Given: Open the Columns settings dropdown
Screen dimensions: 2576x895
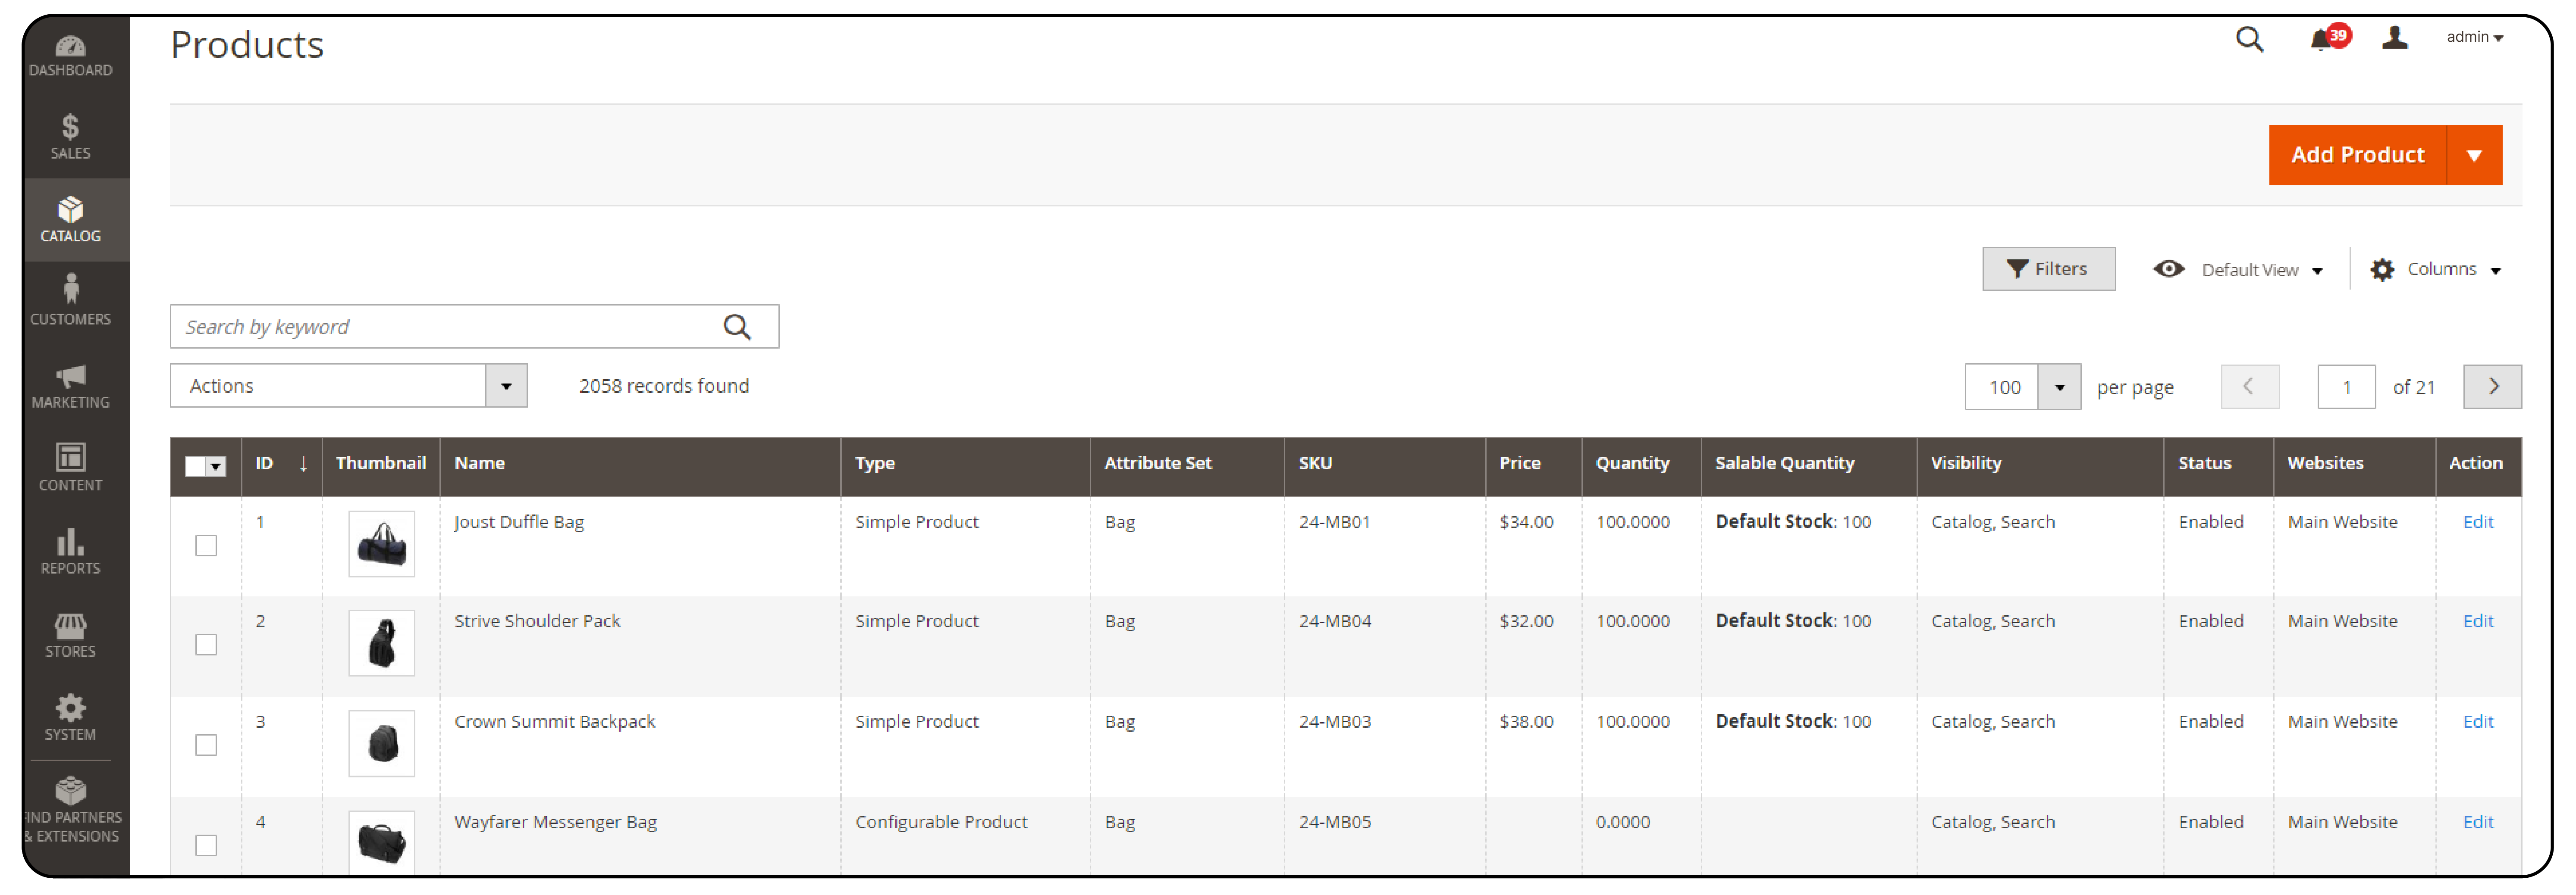Looking at the screenshot, I should pos(2435,270).
